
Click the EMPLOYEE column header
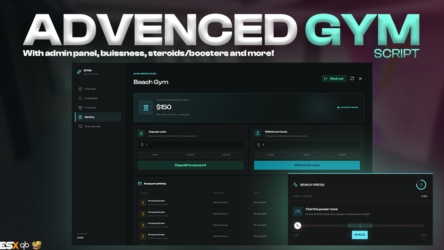pos(219,193)
